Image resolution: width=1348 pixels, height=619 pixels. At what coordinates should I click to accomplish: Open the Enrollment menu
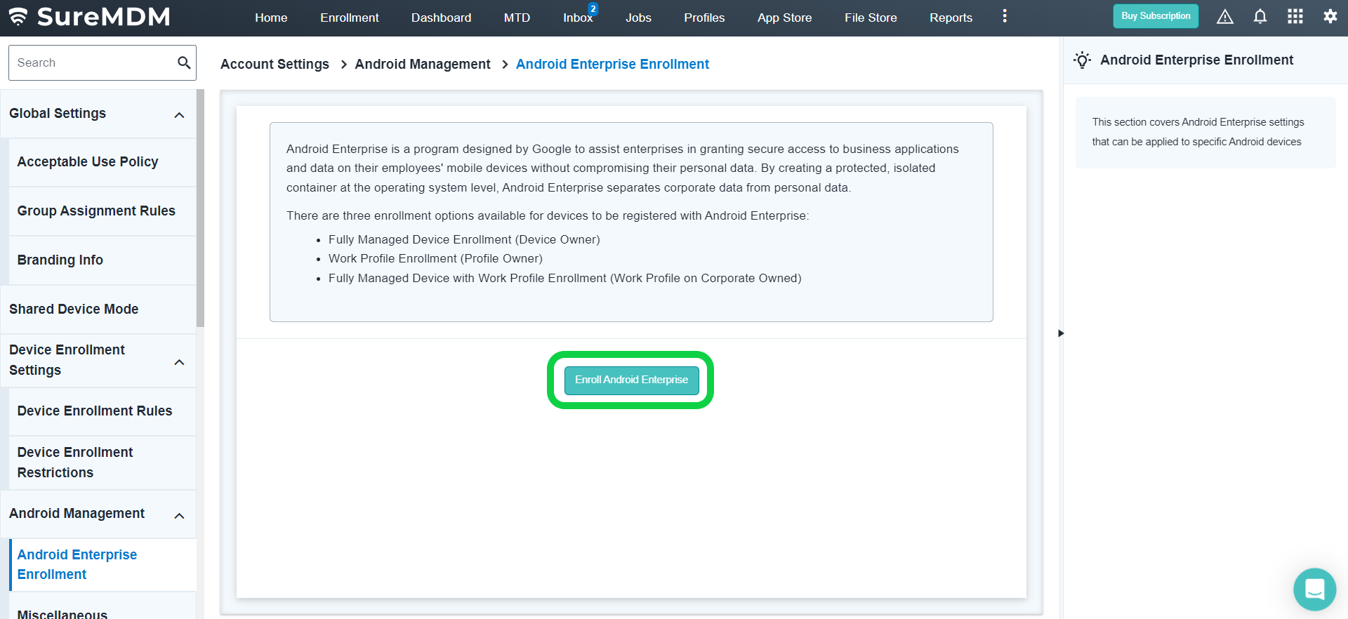(350, 18)
